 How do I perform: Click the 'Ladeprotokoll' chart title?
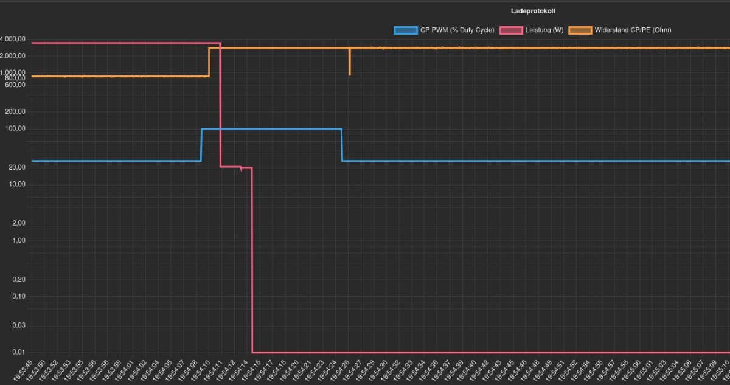tap(532, 11)
